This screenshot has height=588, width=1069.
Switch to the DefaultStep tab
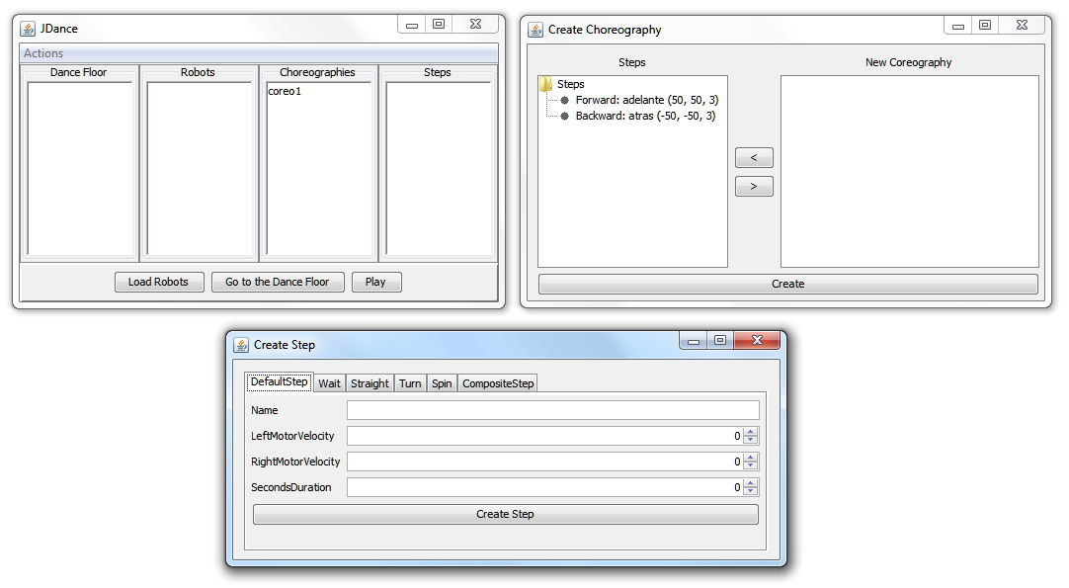(279, 382)
